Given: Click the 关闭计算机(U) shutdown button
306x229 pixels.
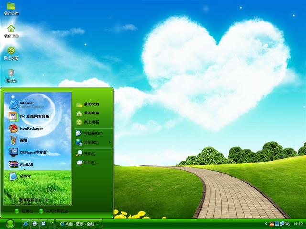Looking at the screenshot, I should 54,211.
